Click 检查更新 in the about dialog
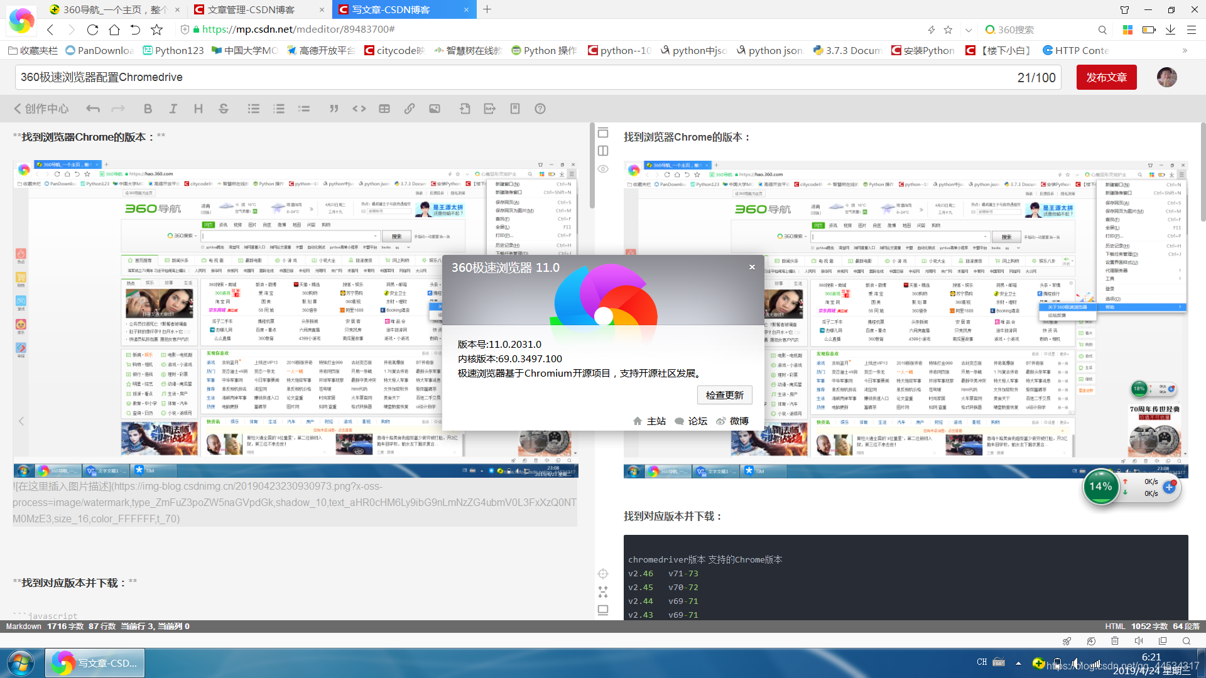The height and width of the screenshot is (678, 1206). coord(724,395)
